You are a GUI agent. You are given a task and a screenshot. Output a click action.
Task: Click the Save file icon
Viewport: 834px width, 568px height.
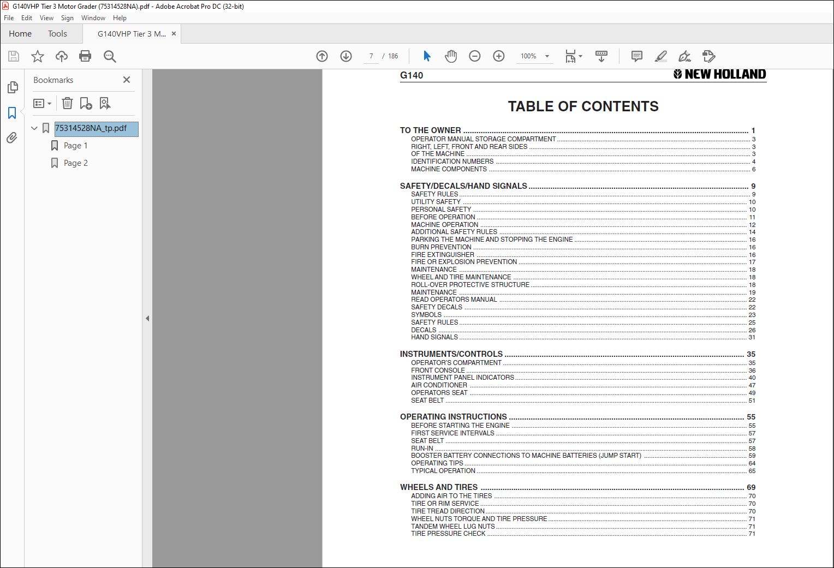click(x=14, y=56)
